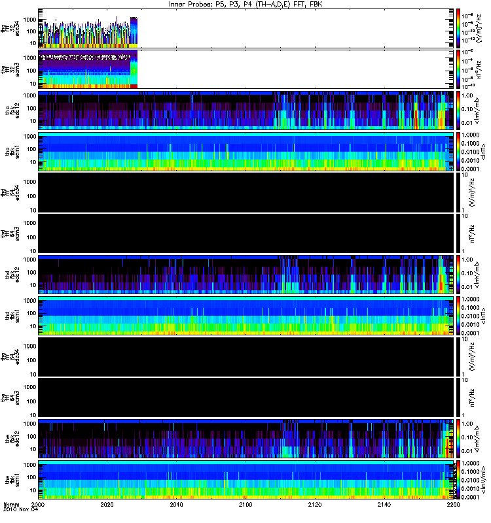Click the '2100' time axis label
491x523 pixels.
[245, 504]
